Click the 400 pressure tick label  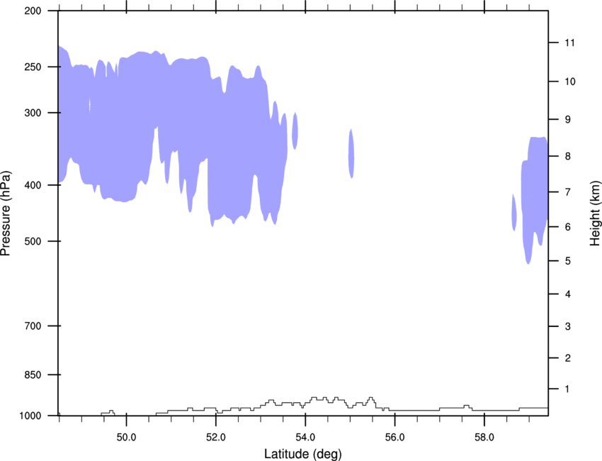pos(33,185)
